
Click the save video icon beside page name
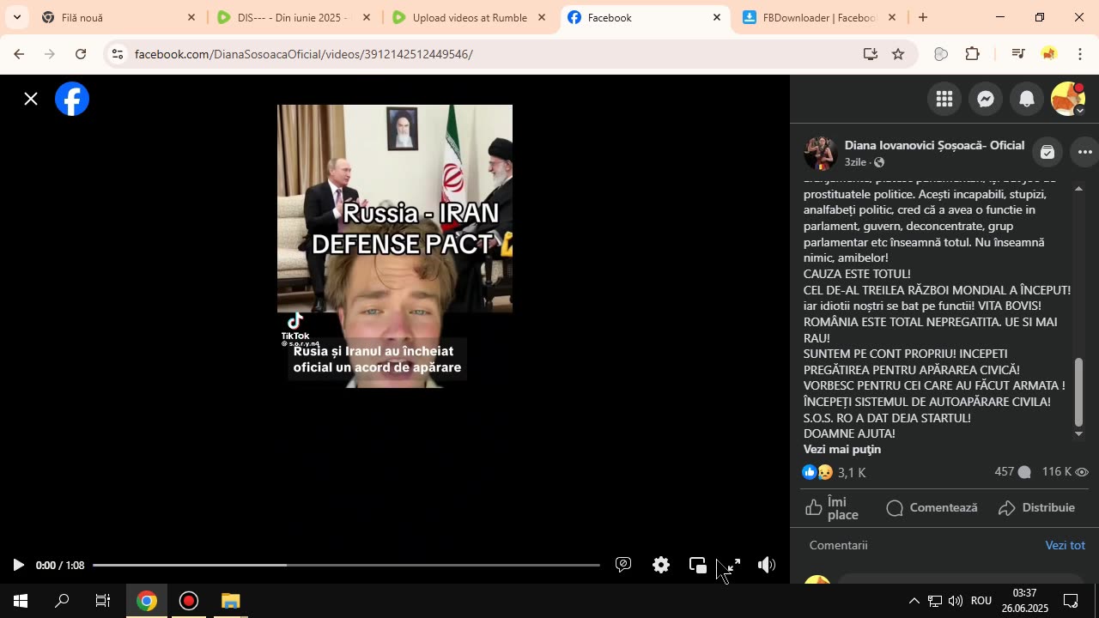pyautogui.click(x=1047, y=152)
